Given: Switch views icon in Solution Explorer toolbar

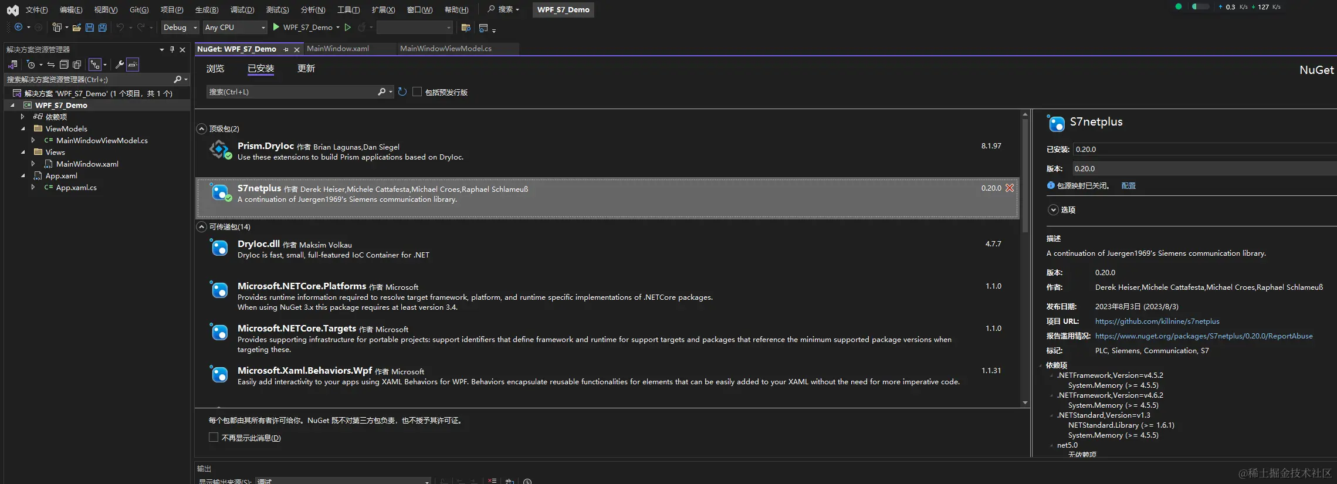Looking at the screenshot, I should 13,65.
